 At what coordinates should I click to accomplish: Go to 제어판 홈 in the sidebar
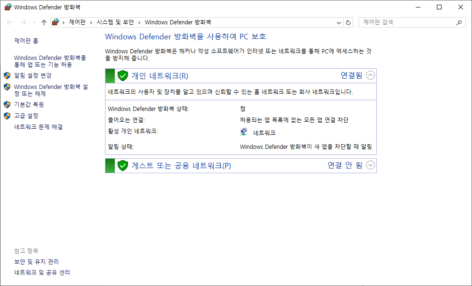click(26, 41)
